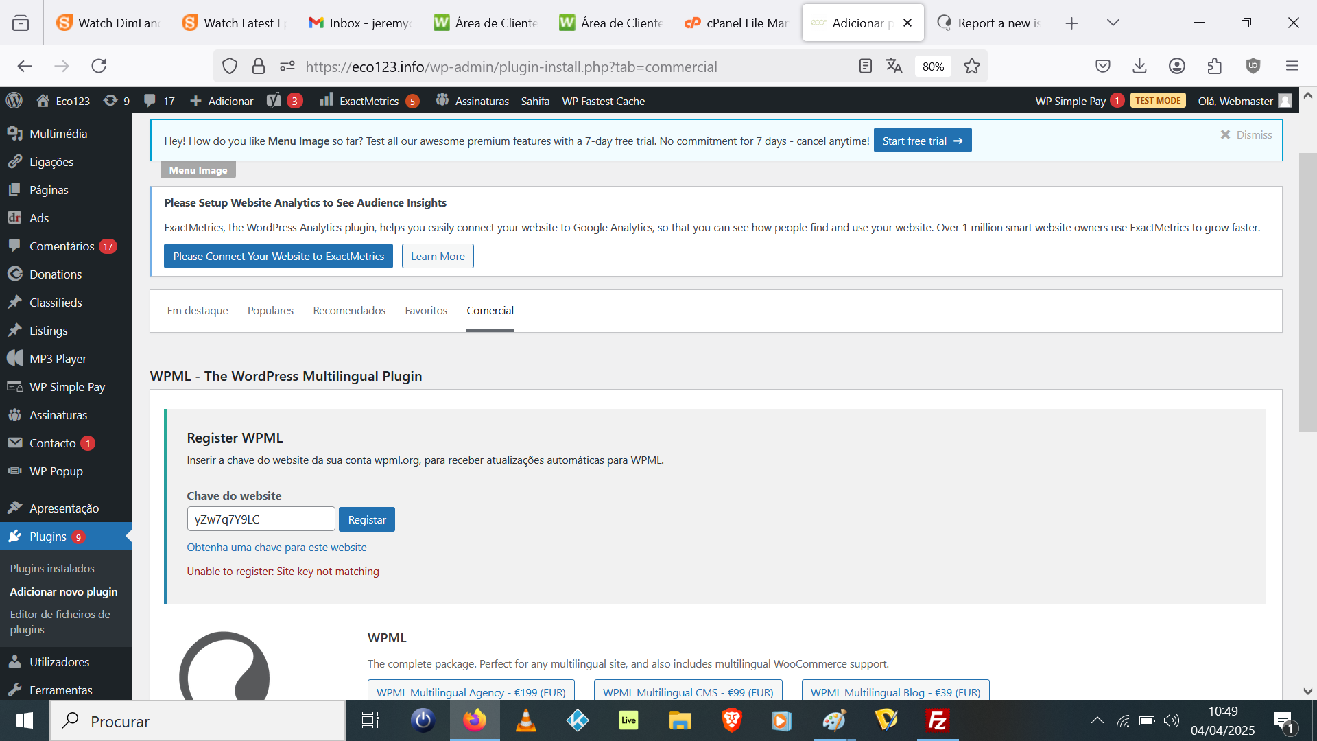Open VLC media player from the taskbar
This screenshot has height=741, width=1317.
(x=525, y=720)
